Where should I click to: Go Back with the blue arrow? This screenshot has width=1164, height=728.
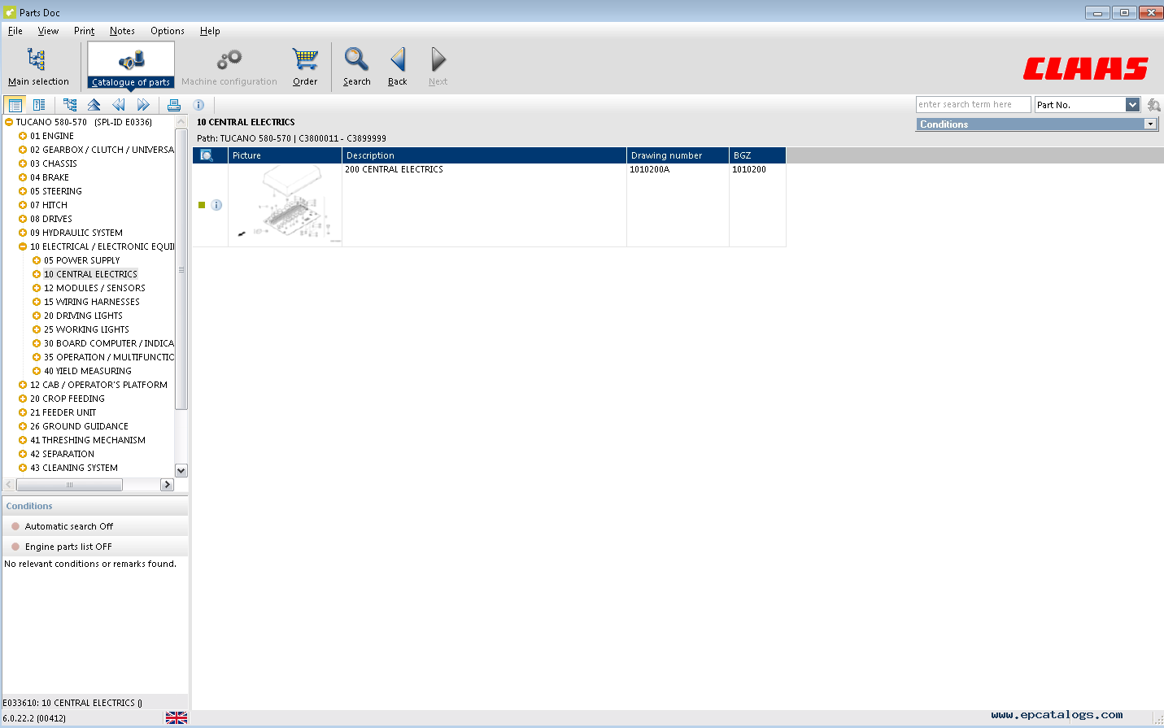397,65
